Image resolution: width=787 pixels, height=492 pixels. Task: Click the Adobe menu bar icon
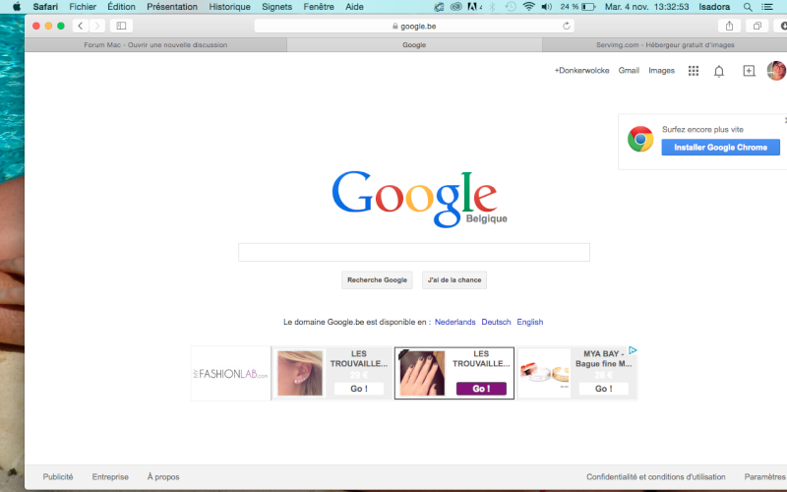[x=473, y=7]
